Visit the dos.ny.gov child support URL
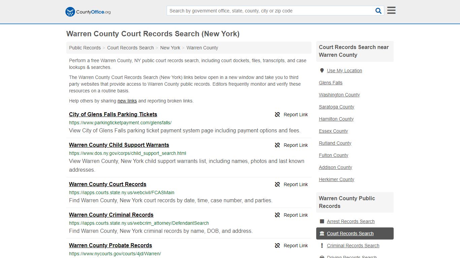Screen dimensions: 460x258 (x=128, y=153)
